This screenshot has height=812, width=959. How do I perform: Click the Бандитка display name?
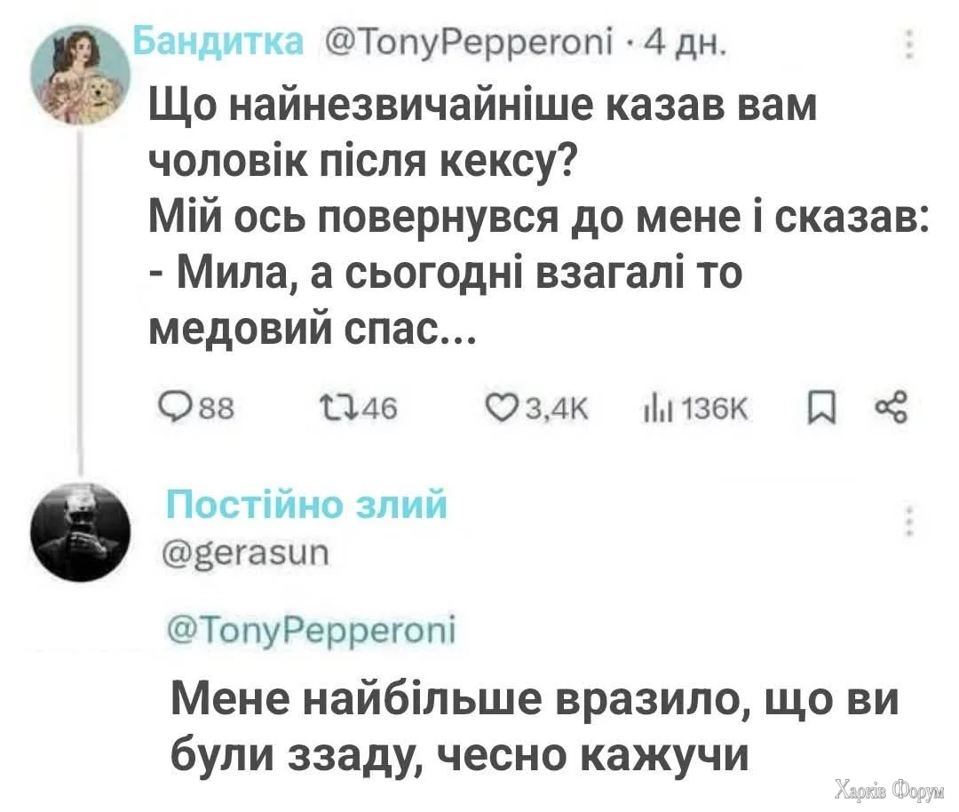click(217, 41)
